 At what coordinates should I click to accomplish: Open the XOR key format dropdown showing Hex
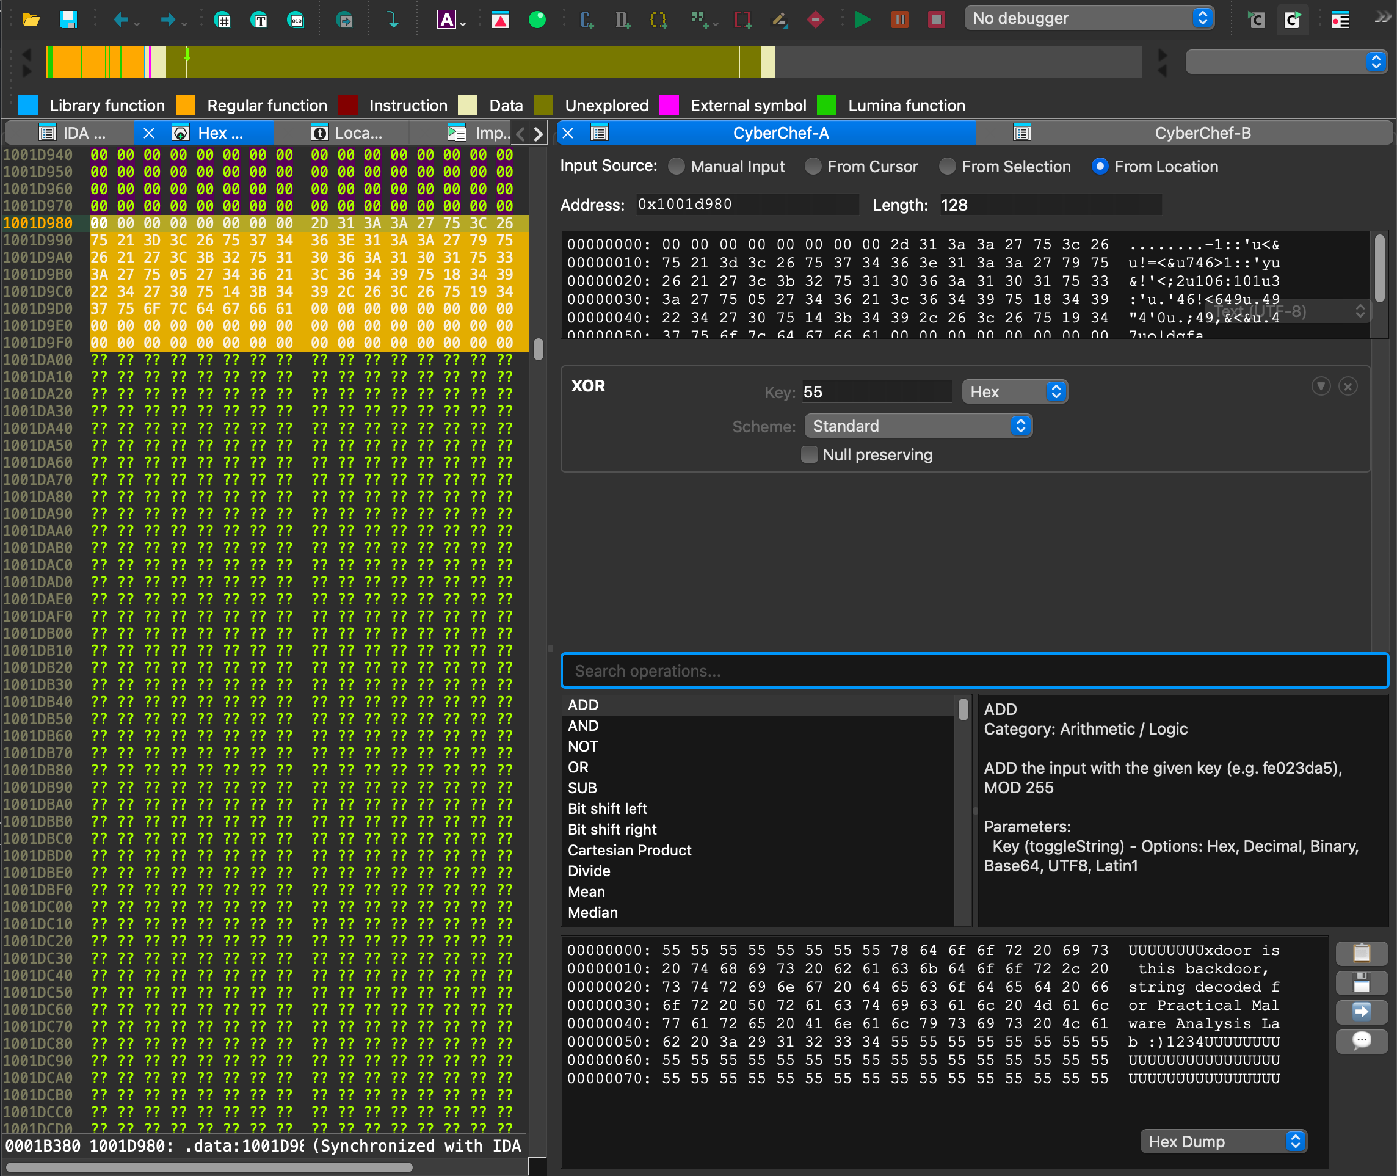pos(1014,391)
